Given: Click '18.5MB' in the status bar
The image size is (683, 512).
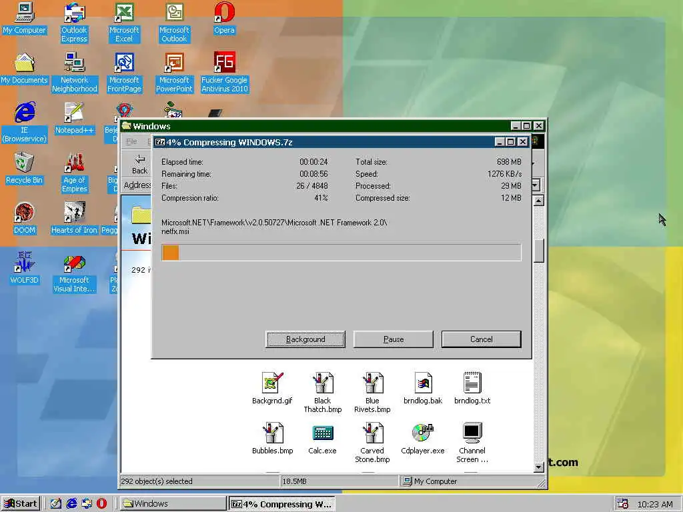Looking at the screenshot, I should (x=294, y=481).
